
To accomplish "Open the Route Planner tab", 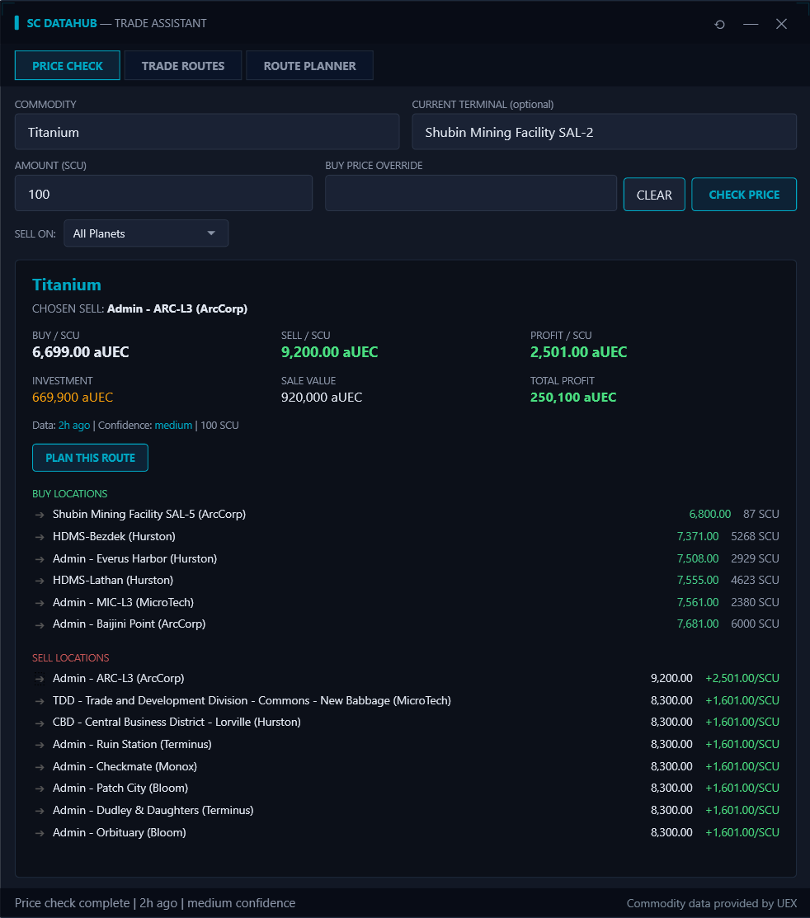I will [x=309, y=66].
